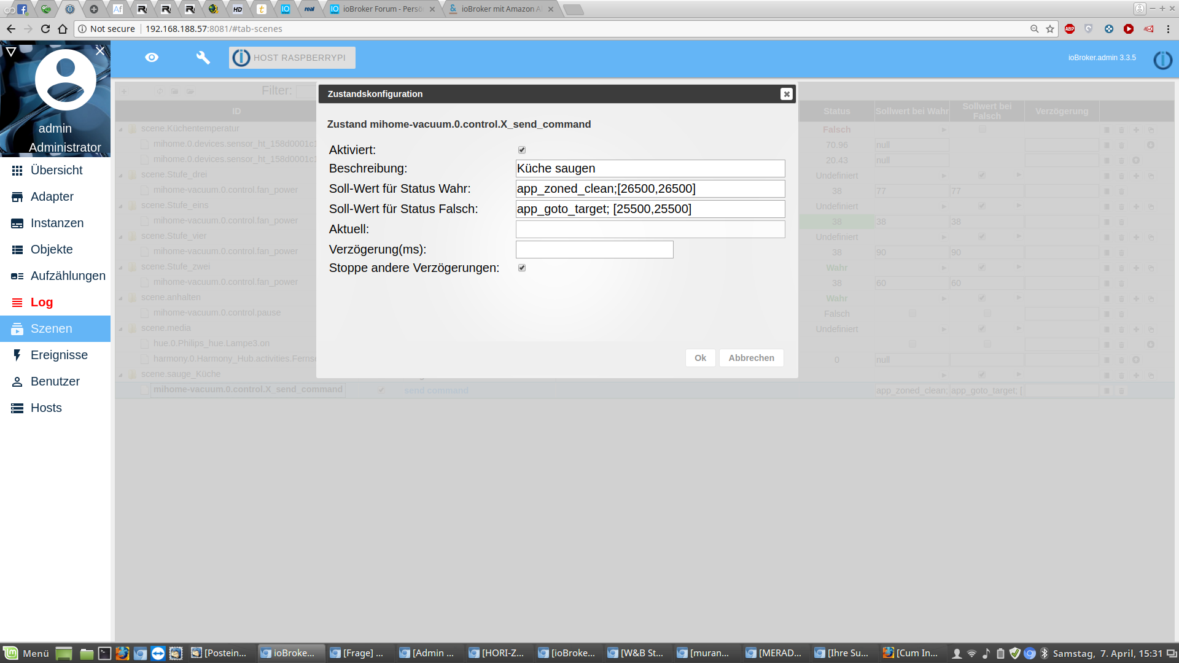Click the eye visibility icon in header

[x=152, y=58]
